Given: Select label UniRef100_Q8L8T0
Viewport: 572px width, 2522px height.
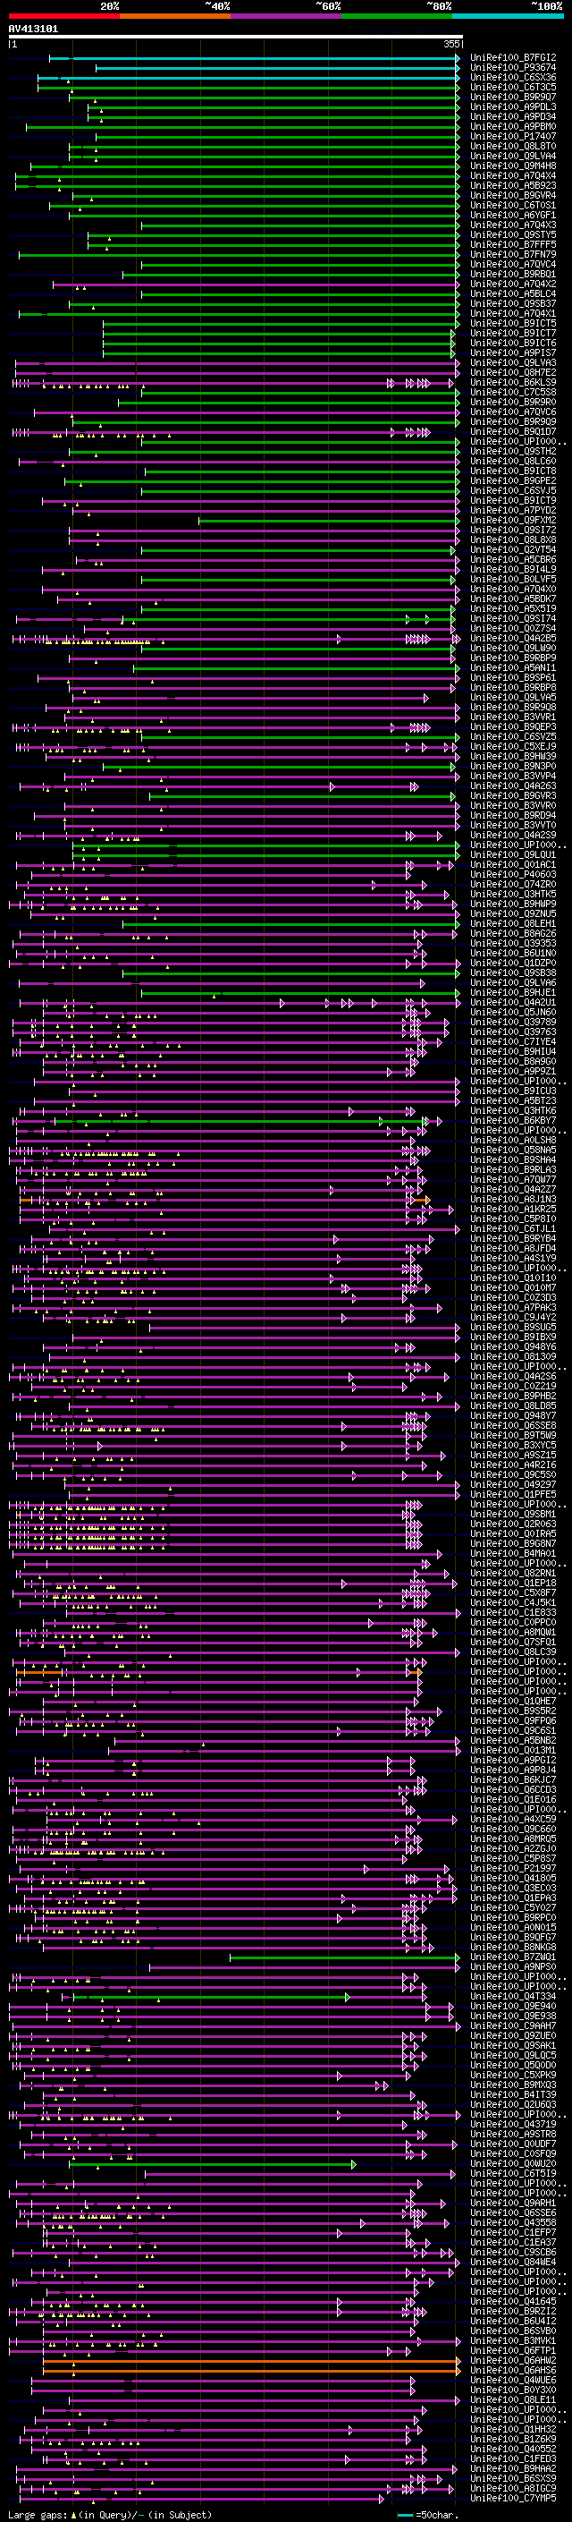Looking at the screenshot, I should tap(513, 146).
